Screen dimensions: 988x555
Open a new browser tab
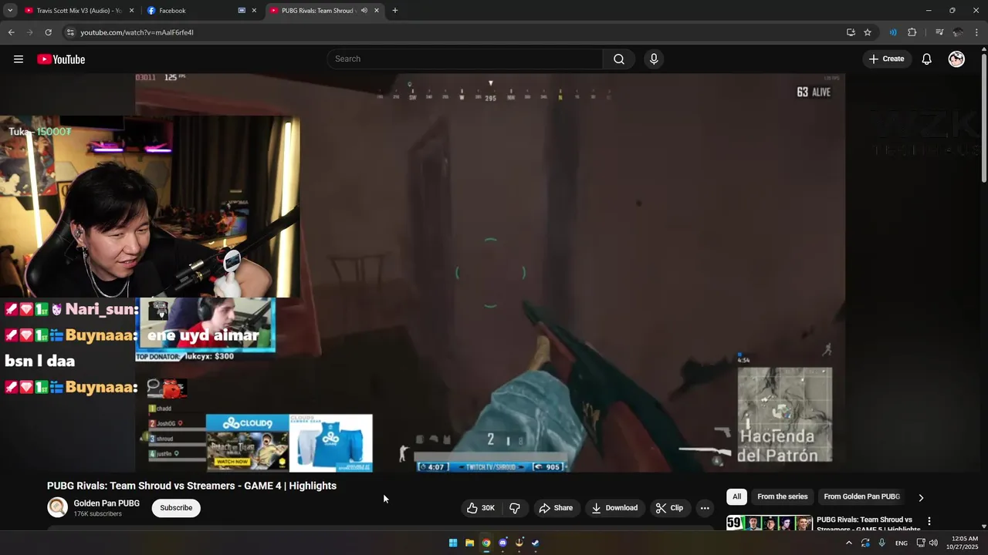(x=395, y=11)
